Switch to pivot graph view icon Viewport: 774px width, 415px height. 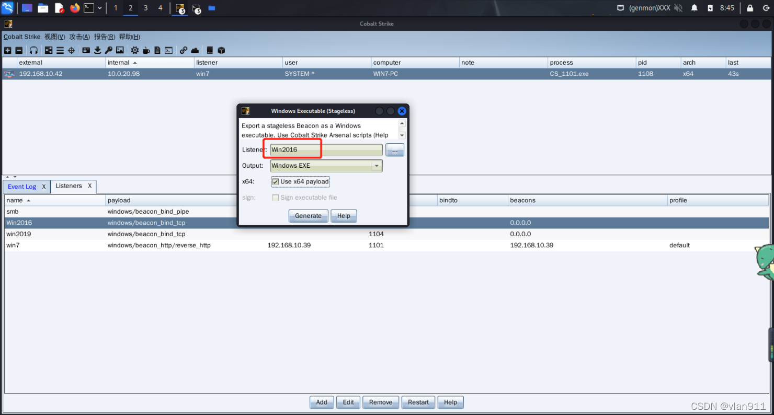[49, 50]
